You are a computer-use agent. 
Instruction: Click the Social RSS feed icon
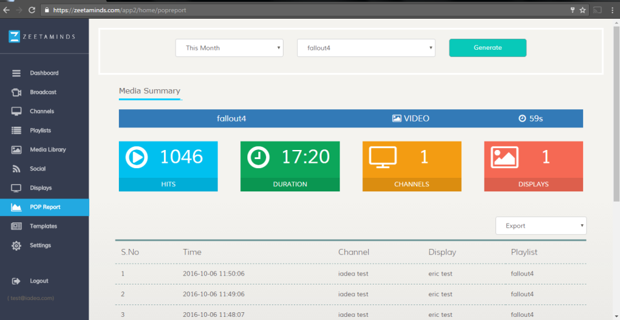tap(16, 169)
